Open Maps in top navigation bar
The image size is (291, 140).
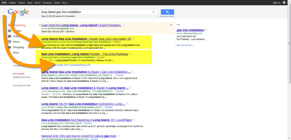30,3
